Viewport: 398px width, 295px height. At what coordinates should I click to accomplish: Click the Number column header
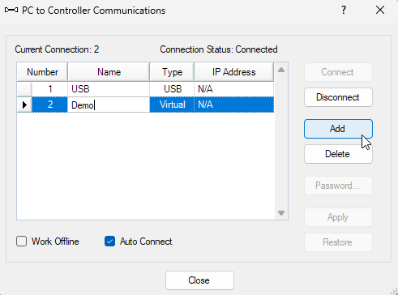(42, 72)
